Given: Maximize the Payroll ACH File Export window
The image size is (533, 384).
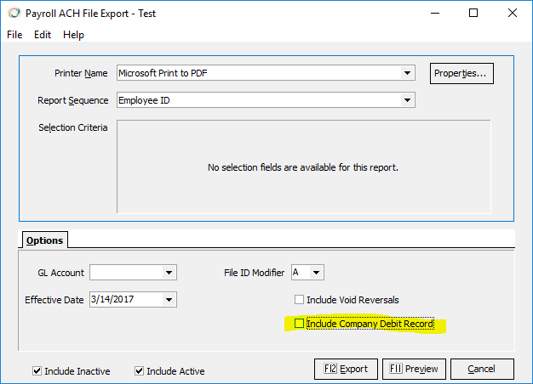Looking at the screenshot, I should [473, 14].
